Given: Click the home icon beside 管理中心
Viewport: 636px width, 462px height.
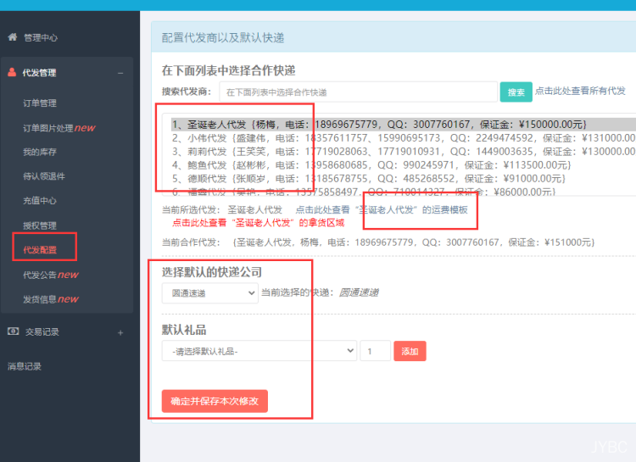Looking at the screenshot, I should point(12,37).
